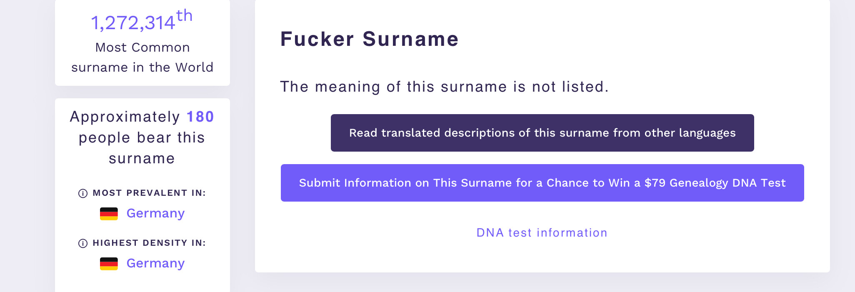855x292 pixels.
Task: Select the Highest Density In label
Action: tap(149, 243)
